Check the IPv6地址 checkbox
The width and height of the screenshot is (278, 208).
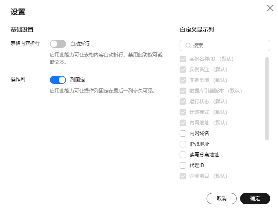(183, 144)
